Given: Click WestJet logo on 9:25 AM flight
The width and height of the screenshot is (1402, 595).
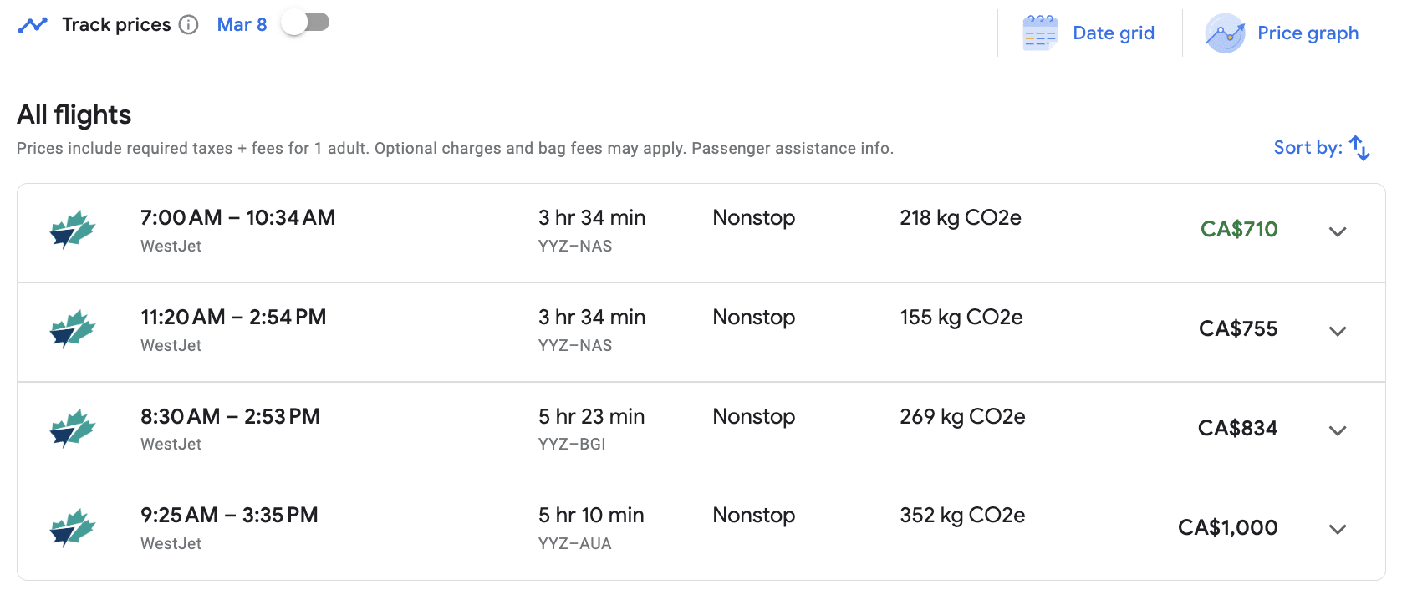Looking at the screenshot, I should 73,528.
